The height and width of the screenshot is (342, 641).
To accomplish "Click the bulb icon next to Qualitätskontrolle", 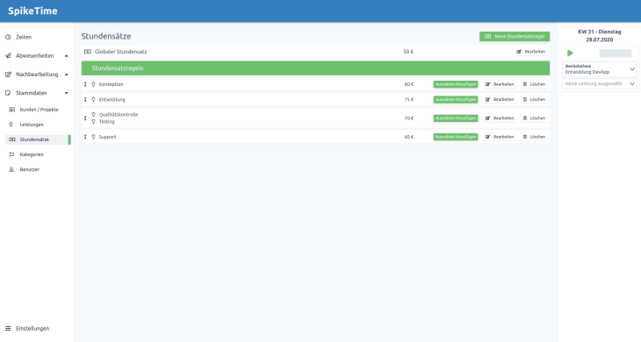I will [x=93, y=115].
